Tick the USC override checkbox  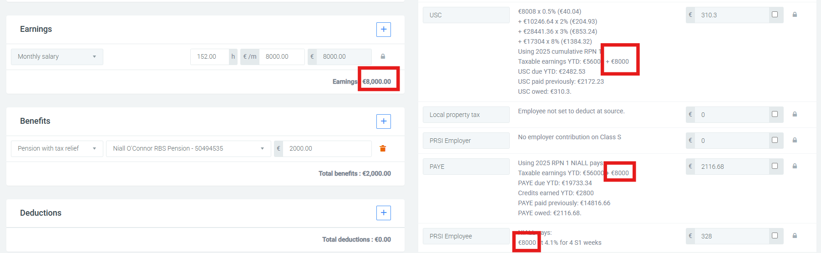pos(775,15)
